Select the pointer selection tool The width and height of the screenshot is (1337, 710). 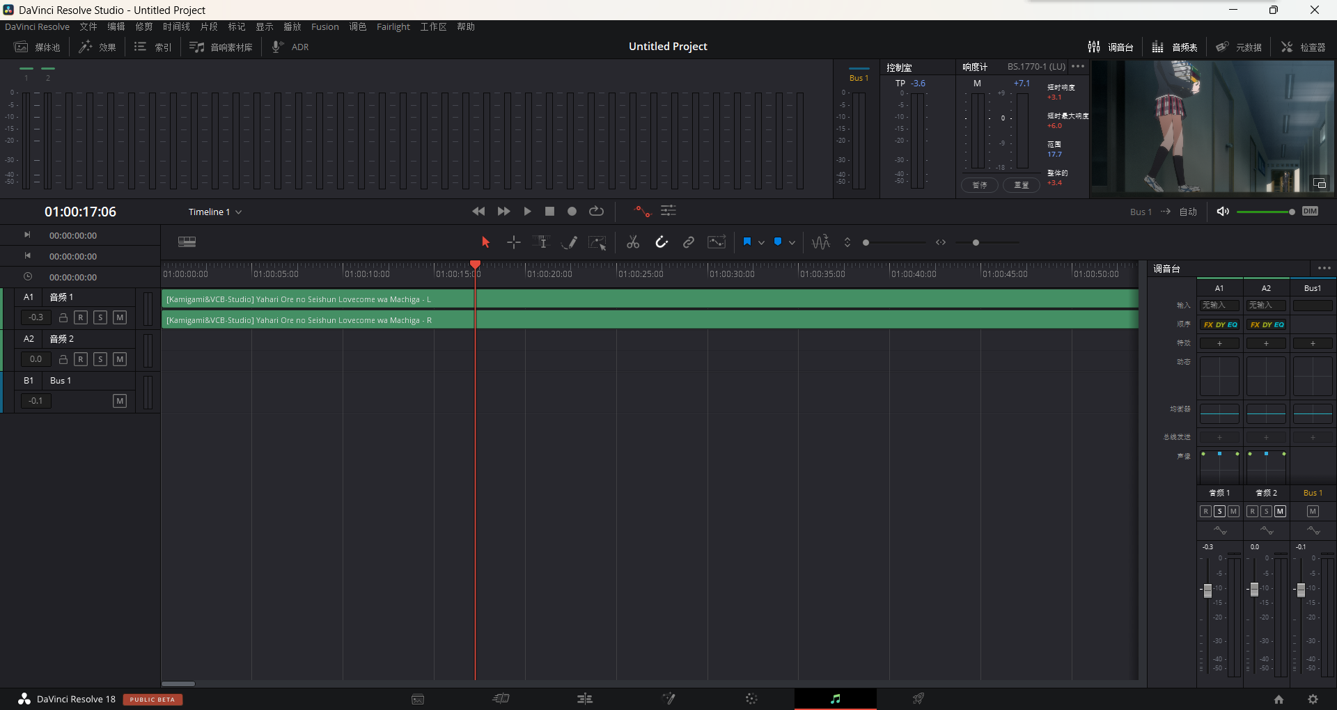point(485,242)
